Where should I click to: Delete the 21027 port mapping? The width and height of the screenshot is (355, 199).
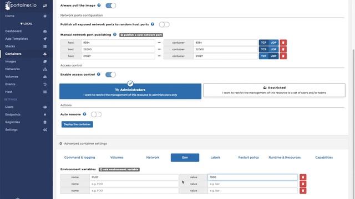(x=283, y=56)
